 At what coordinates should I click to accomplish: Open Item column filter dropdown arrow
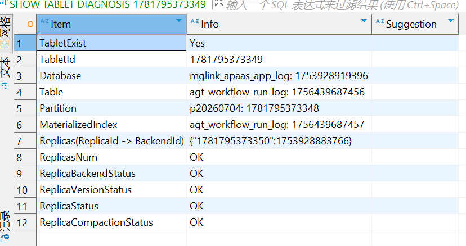pos(178,21)
